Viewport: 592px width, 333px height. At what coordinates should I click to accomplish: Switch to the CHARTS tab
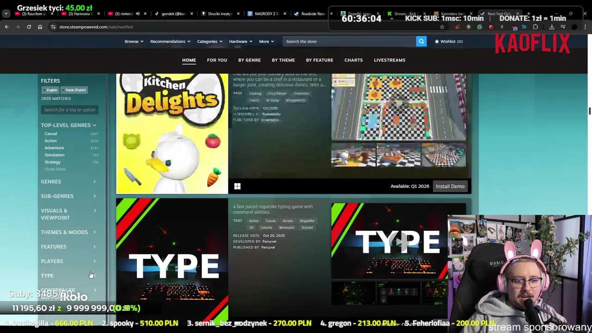click(353, 60)
